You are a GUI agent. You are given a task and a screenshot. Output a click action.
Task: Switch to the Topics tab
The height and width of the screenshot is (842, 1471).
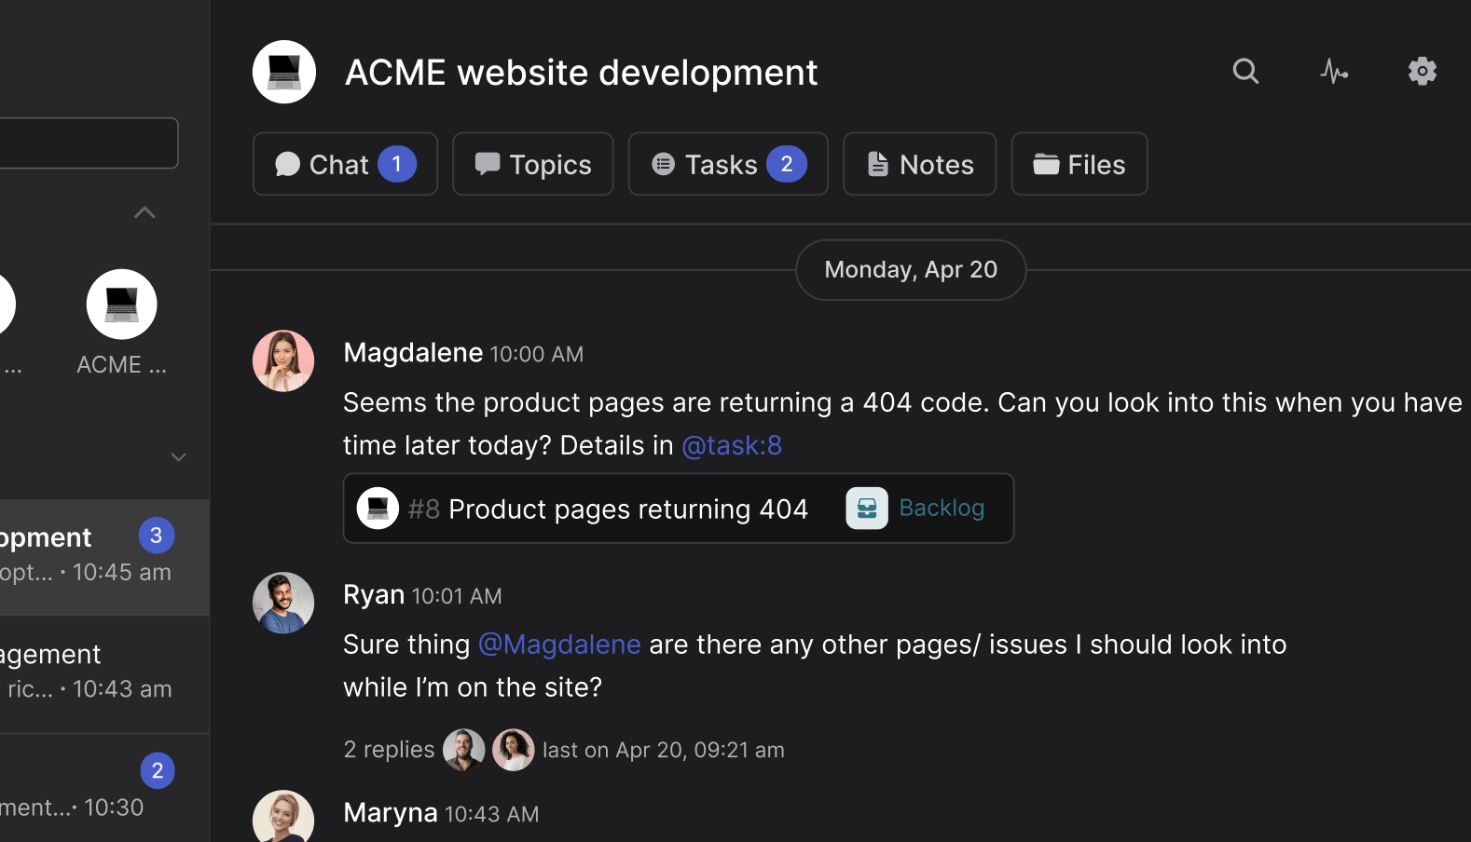click(533, 165)
